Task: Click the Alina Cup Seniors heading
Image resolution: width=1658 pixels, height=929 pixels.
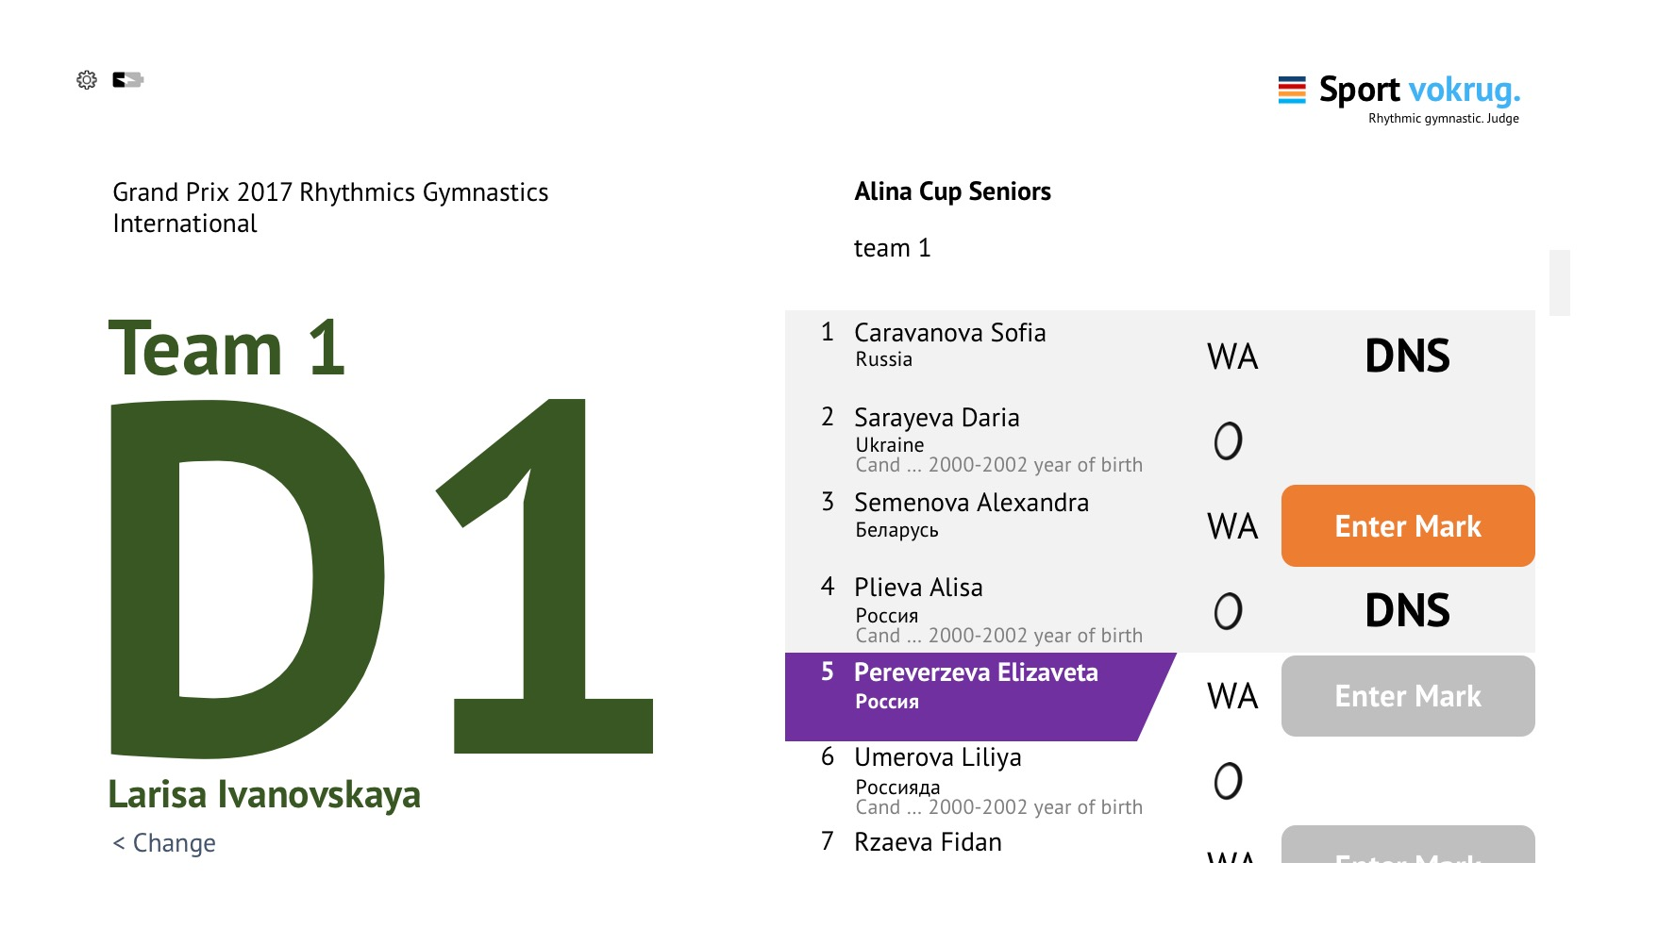Action: click(x=952, y=191)
